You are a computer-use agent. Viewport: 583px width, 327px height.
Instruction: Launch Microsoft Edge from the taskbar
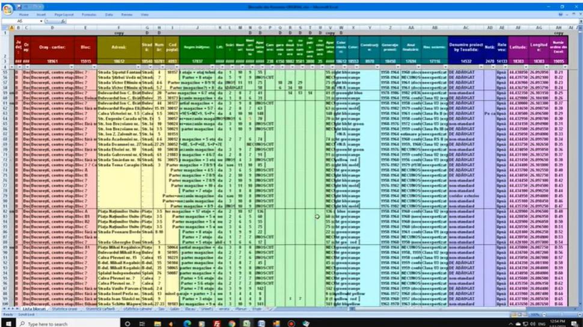(187, 323)
